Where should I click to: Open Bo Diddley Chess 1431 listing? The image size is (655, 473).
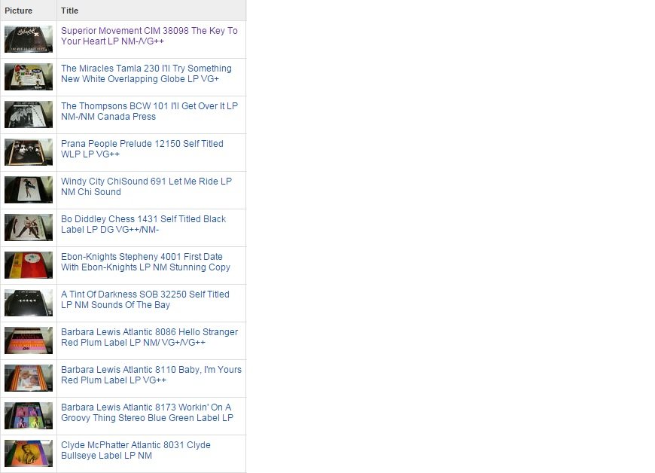coord(143,224)
